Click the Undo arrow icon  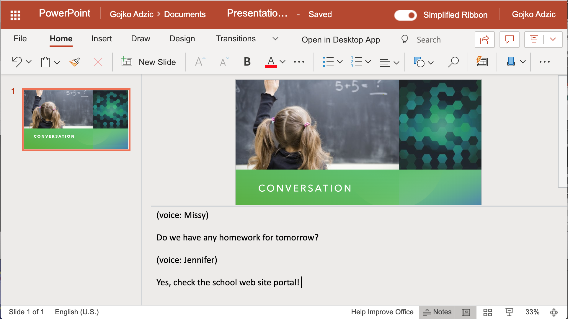click(x=17, y=62)
